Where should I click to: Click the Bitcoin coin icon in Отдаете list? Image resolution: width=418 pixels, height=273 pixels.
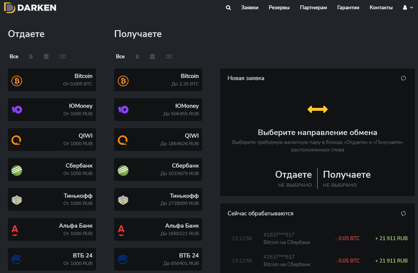[x=17, y=81]
